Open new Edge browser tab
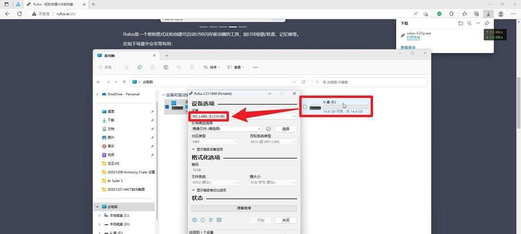Viewport: 521px width, 234px height. tap(93, 4)
